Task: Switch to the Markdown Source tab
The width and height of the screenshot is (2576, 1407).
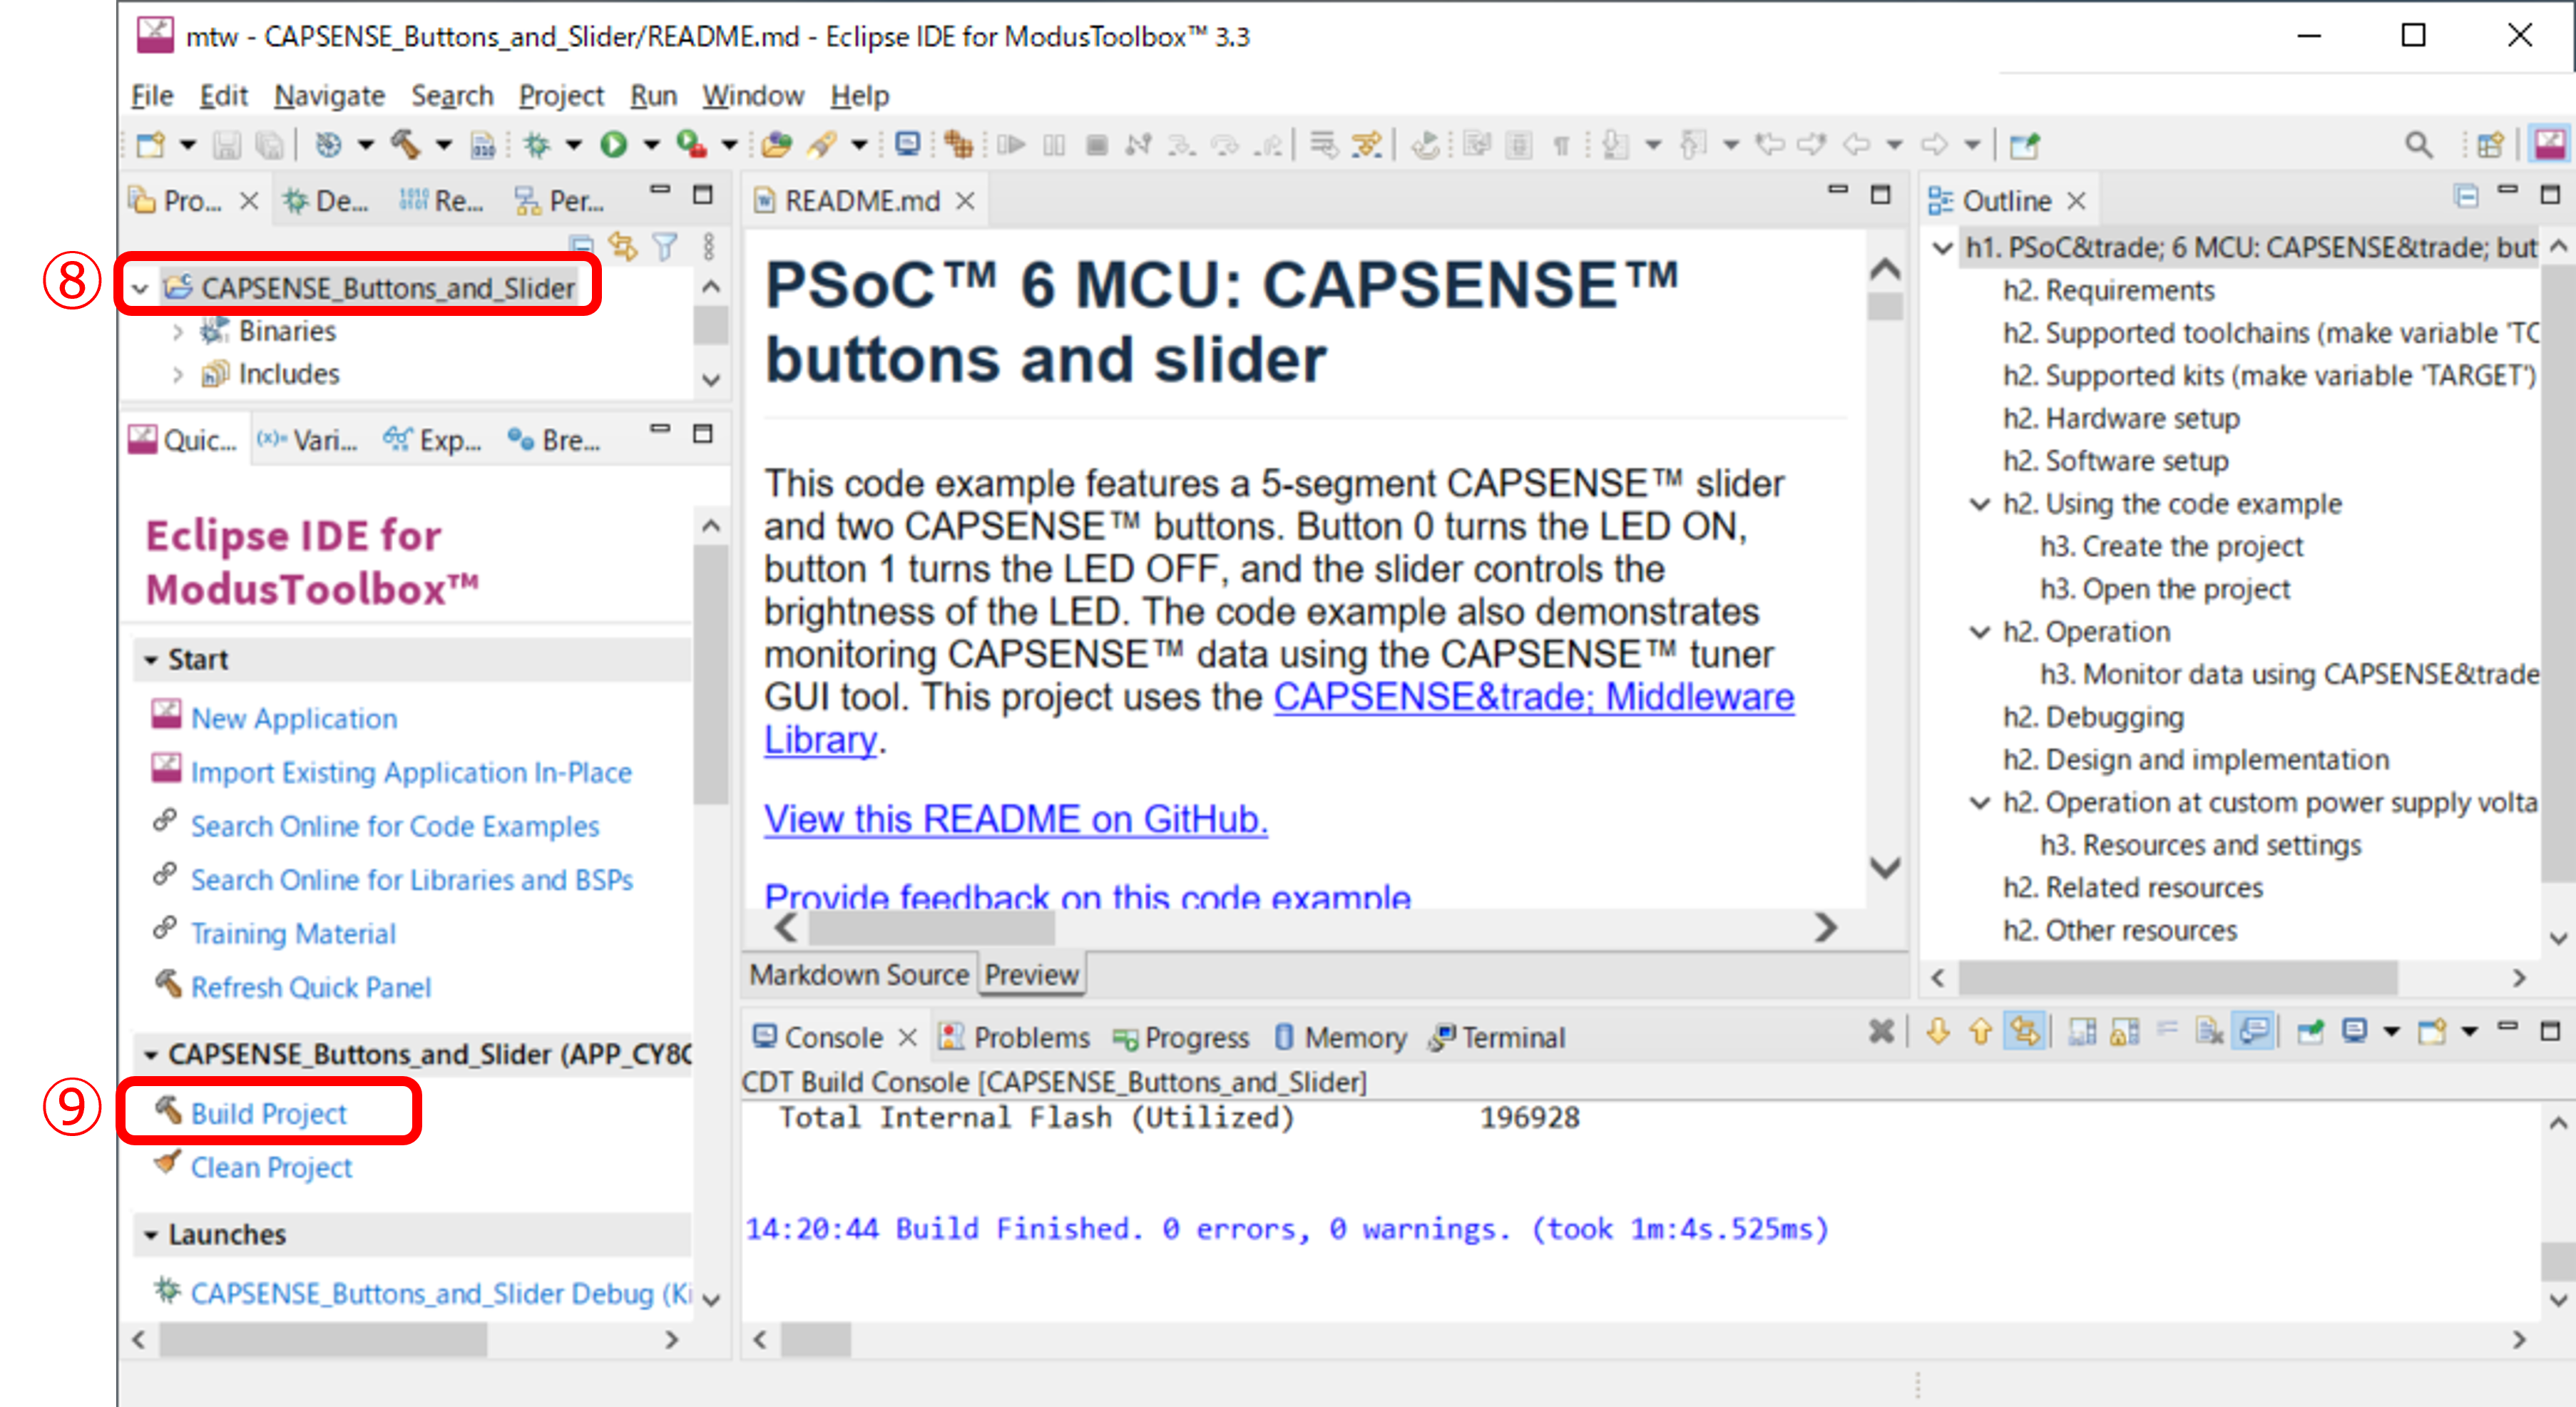Action: point(859,974)
